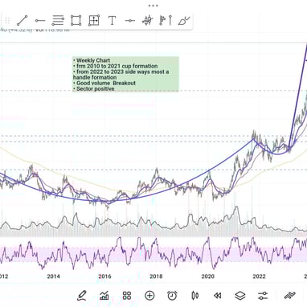Image resolution: width=307 pixels, height=307 pixels.
Task: Tap the zigzag lines logo icon
Action: tap(290, 296)
